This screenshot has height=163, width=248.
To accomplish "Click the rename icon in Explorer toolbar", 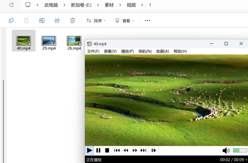I will point(42,20).
